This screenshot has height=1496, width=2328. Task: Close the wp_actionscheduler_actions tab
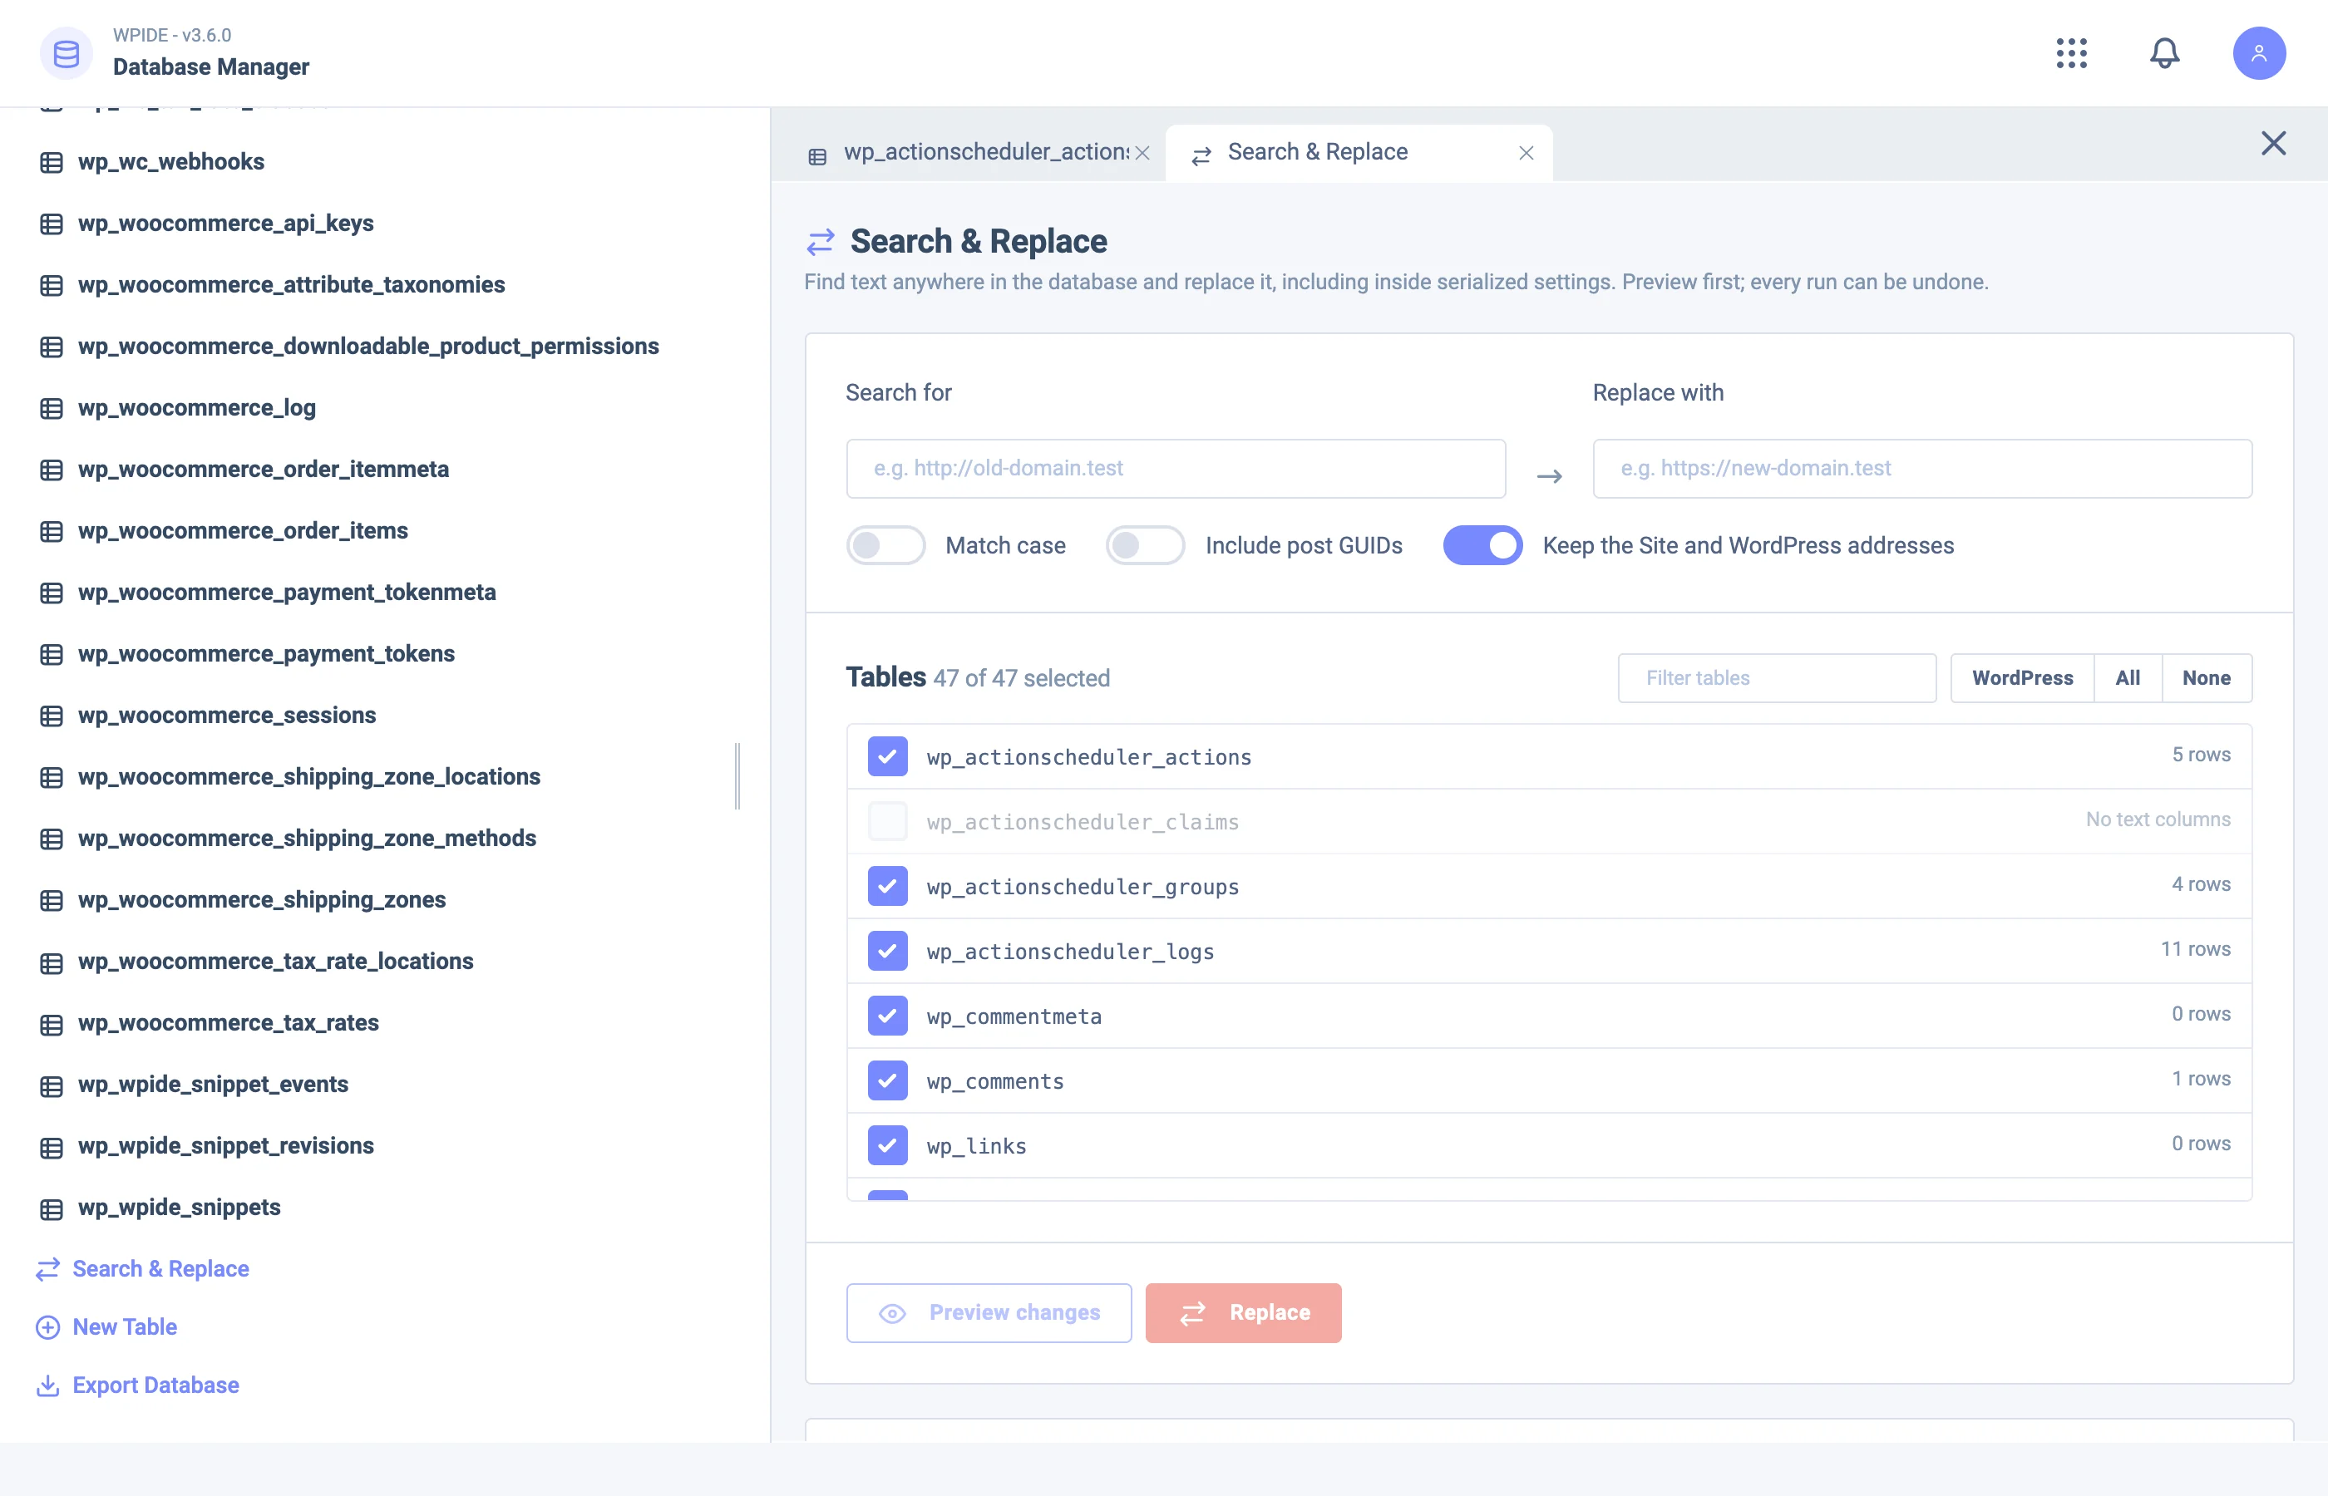[x=1142, y=153]
